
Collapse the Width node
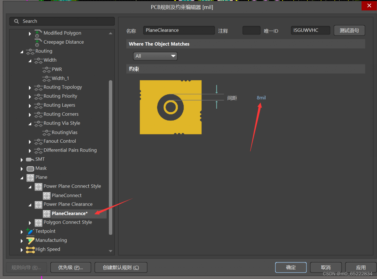30,61
